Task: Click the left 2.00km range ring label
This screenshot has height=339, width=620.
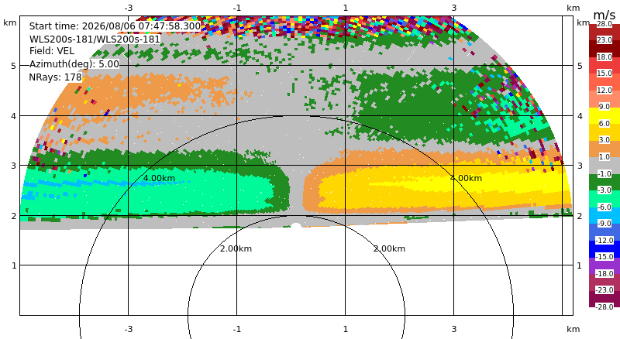Action: coord(236,248)
